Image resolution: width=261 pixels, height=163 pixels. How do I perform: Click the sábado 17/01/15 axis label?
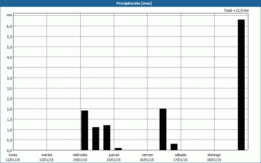(x=180, y=157)
